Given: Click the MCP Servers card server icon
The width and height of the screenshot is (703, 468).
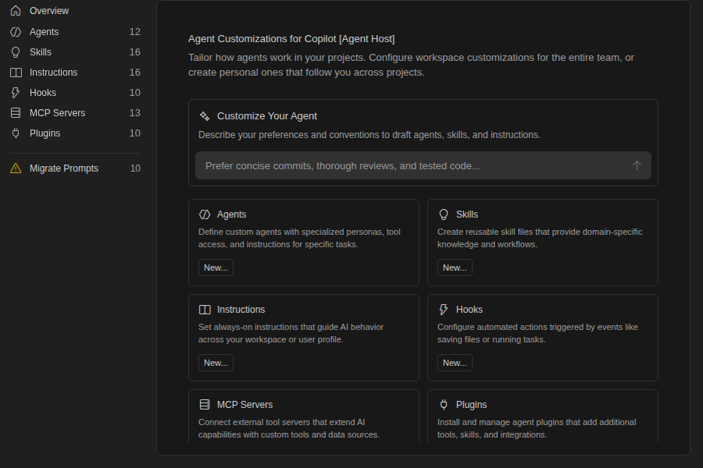Looking at the screenshot, I should [205, 405].
